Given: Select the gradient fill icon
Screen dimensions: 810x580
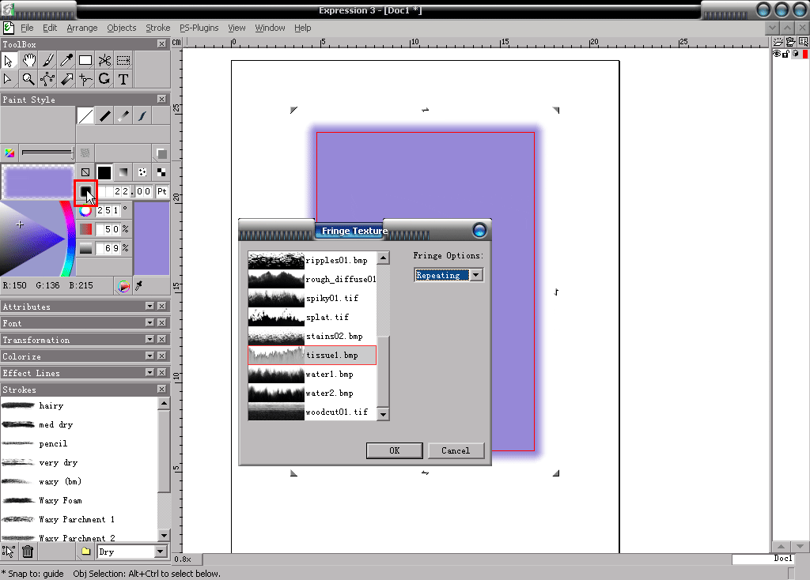Looking at the screenshot, I should [x=123, y=172].
